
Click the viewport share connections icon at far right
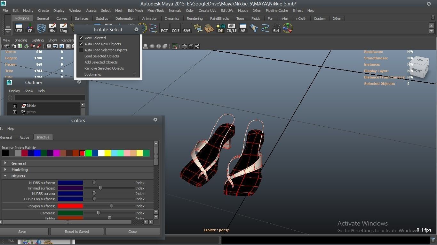point(197,46)
